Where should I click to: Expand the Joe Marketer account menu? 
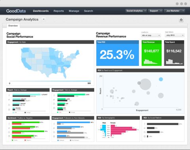click(175, 11)
